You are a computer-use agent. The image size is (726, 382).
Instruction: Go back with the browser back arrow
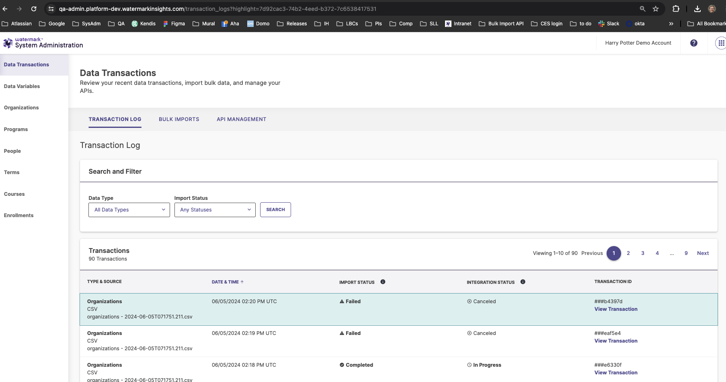coord(5,9)
